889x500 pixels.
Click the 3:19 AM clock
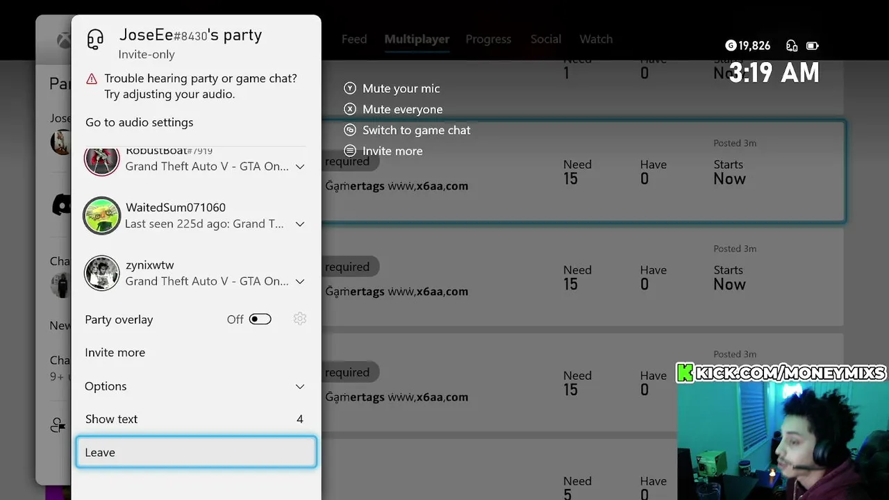click(x=774, y=72)
